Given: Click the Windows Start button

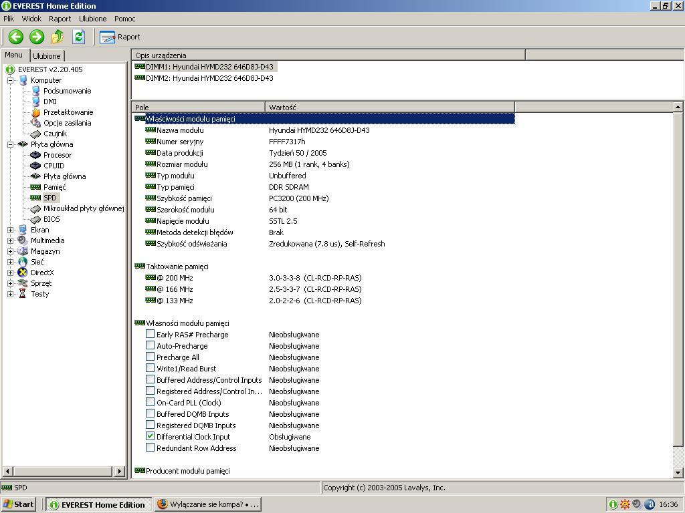Looking at the screenshot, I should click(18, 505).
